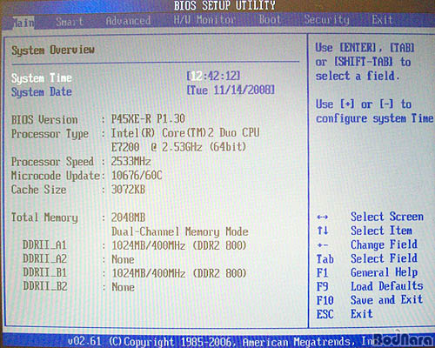Click the Save and Exit text
Screen dimensions: 435x348
pyautogui.click(x=386, y=300)
